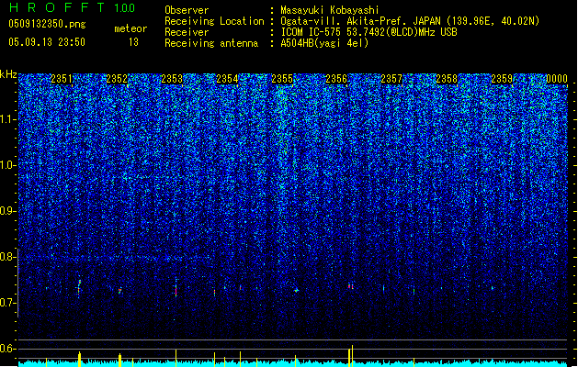Click the double red echo at 2356

pyautogui.click(x=350, y=285)
